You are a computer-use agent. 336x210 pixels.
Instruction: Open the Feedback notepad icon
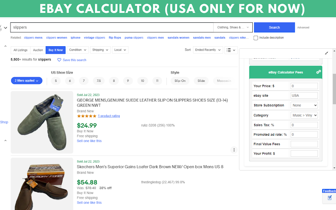[330, 198]
